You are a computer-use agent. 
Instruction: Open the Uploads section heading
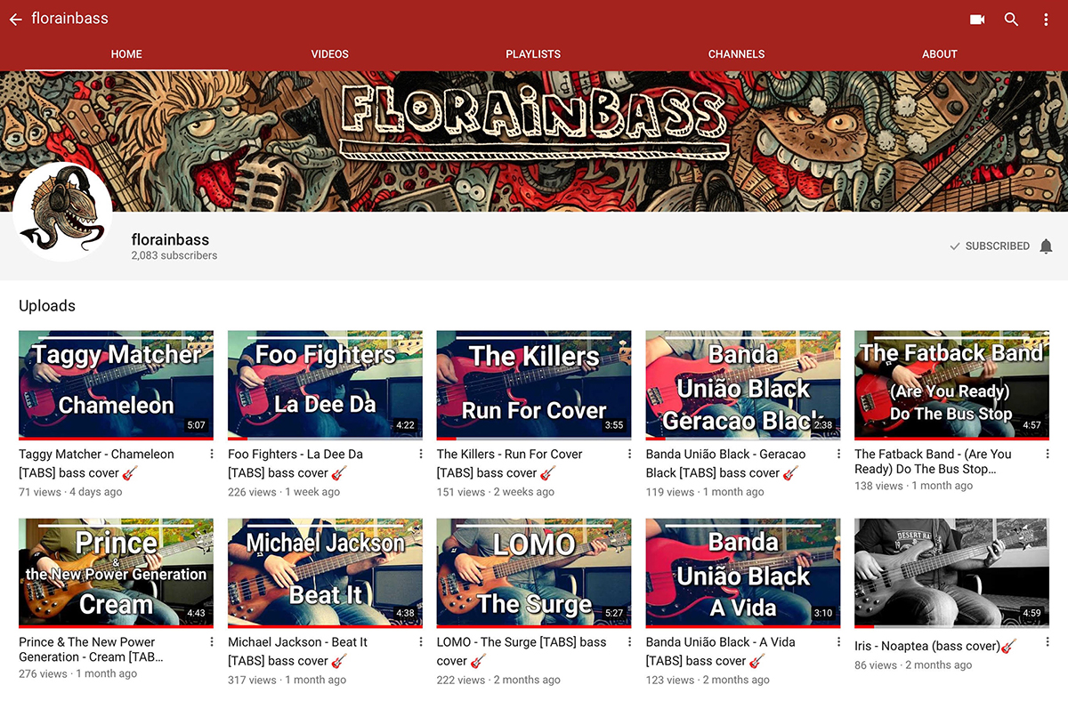[47, 306]
